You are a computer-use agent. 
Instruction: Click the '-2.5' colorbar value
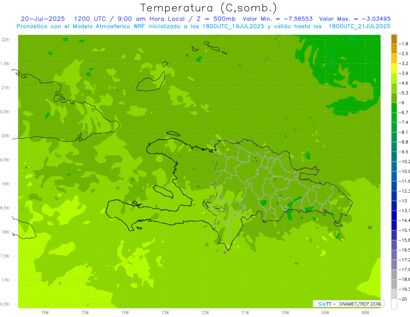click(404, 54)
